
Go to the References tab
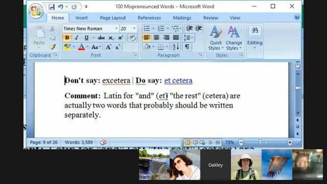coord(149,18)
